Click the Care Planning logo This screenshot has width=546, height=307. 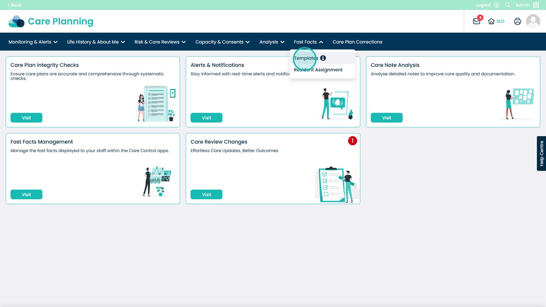click(x=51, y=21)
